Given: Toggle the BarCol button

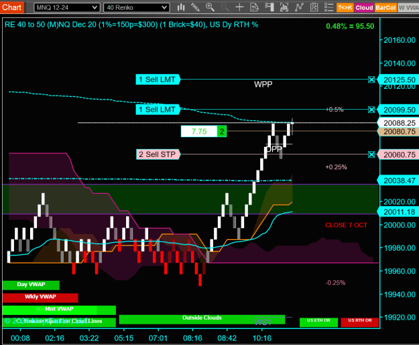Looking at the screenshot, I should 385,8.
